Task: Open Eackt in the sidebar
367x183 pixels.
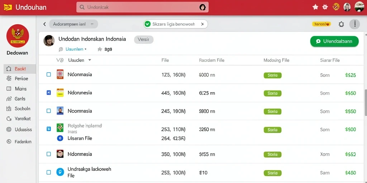Action: pos(20,69)
